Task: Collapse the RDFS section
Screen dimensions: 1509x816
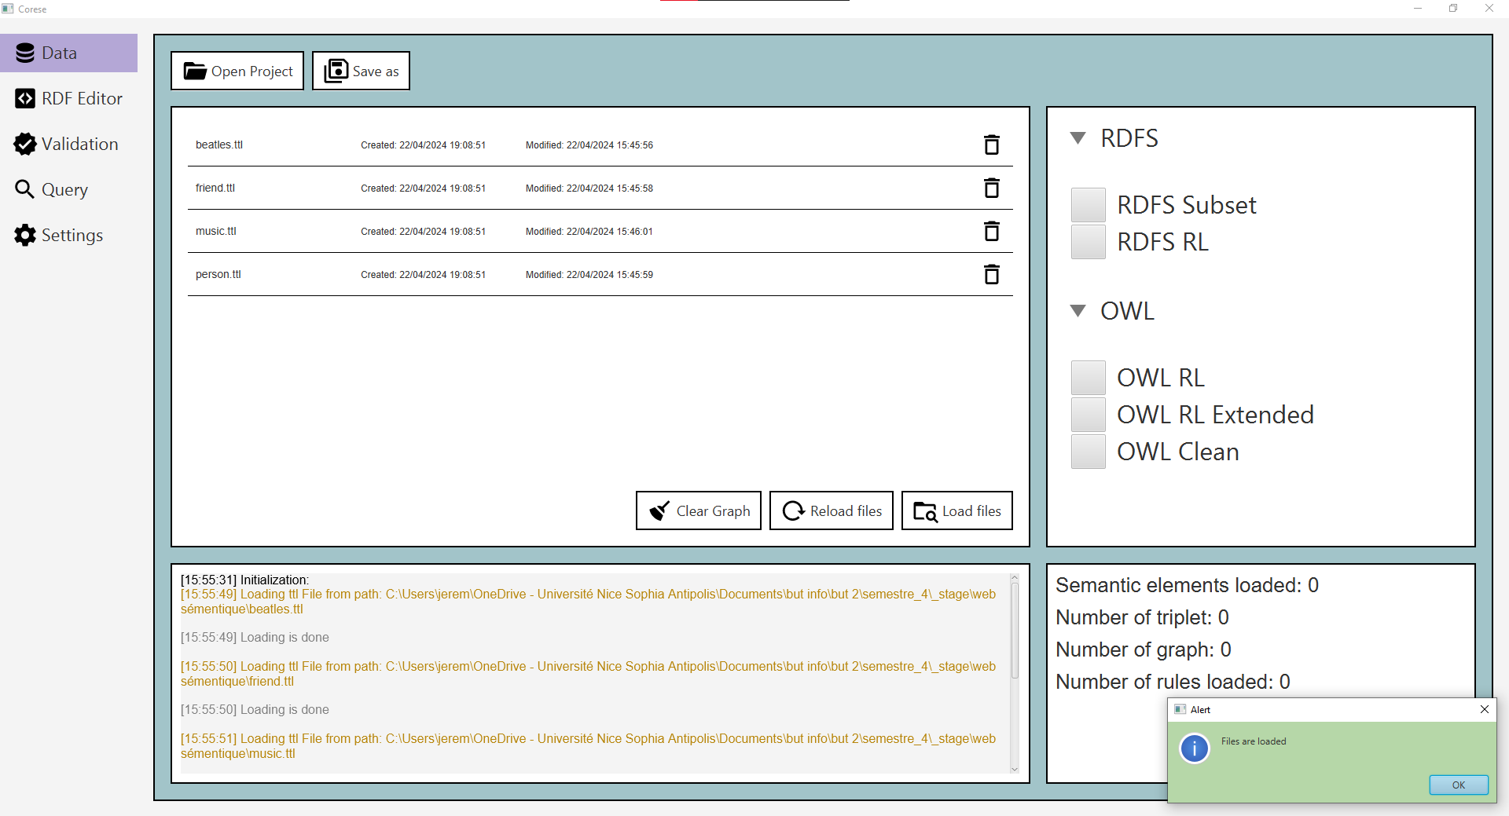Action: (1078, 138)
